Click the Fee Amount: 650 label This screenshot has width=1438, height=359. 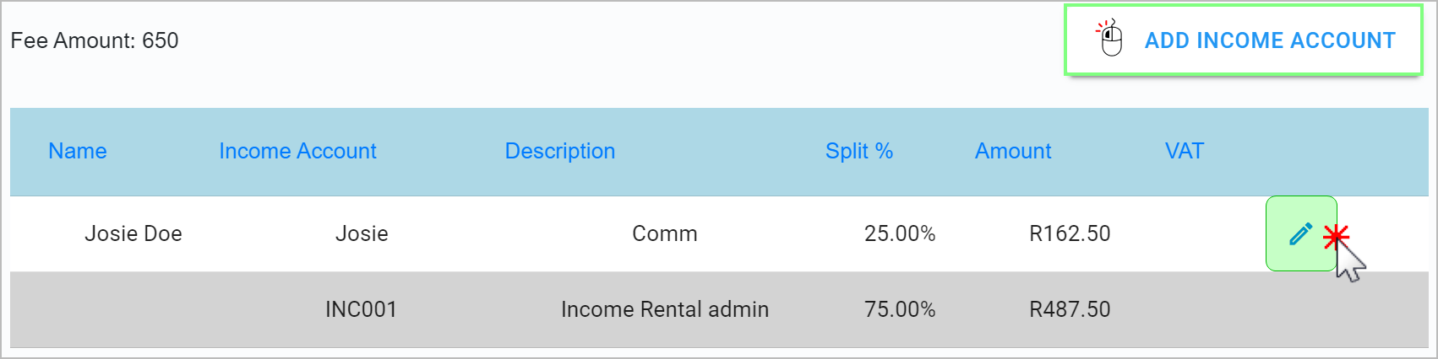point(95,40)
